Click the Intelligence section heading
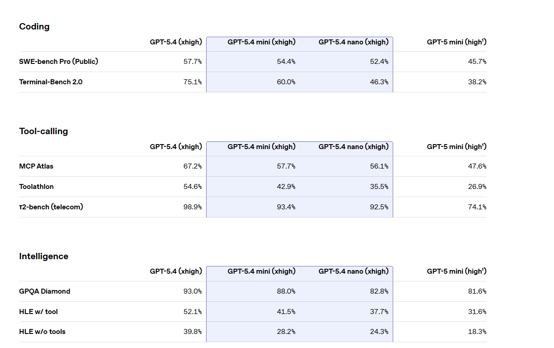The height and width of the screenshot is (348, 554). click(43, 256)
